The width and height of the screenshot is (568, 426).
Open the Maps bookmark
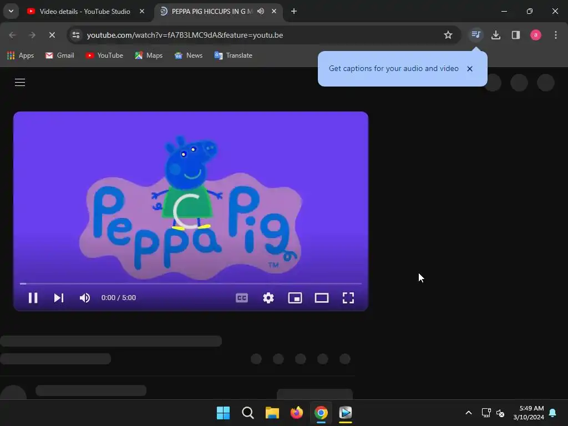pyautogui.click(x=149, y=55)
